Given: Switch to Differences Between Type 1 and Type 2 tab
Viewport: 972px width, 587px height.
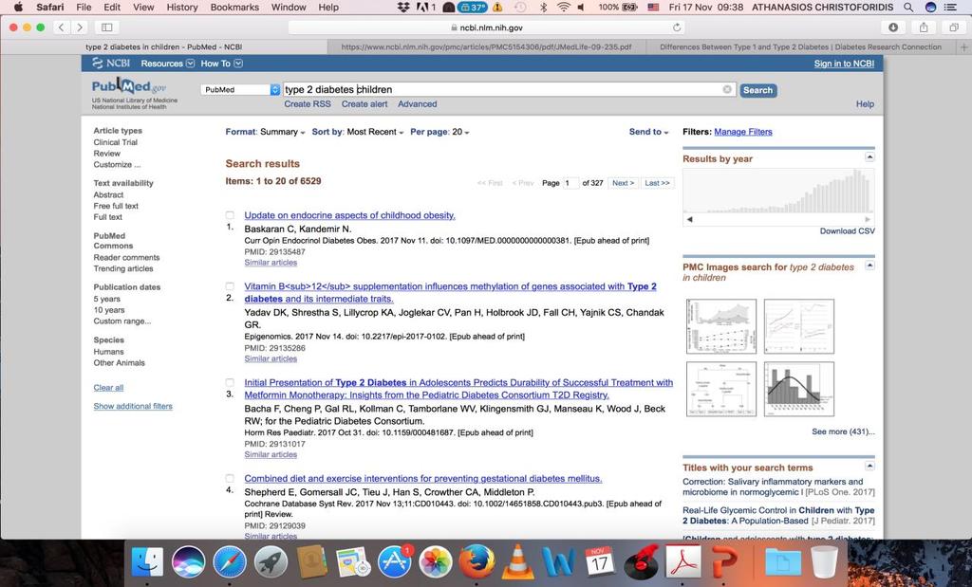Looking at the screenshot, I should point(800,47).
